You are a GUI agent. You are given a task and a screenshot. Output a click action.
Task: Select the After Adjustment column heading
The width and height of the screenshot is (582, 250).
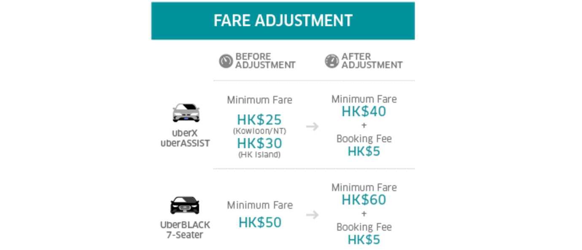click(372, 61)
